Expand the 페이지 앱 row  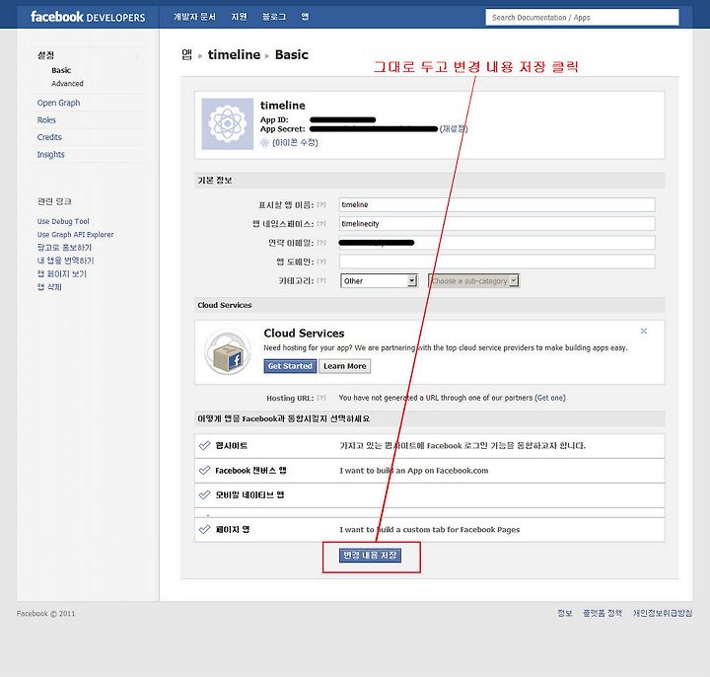pos(430,530)
